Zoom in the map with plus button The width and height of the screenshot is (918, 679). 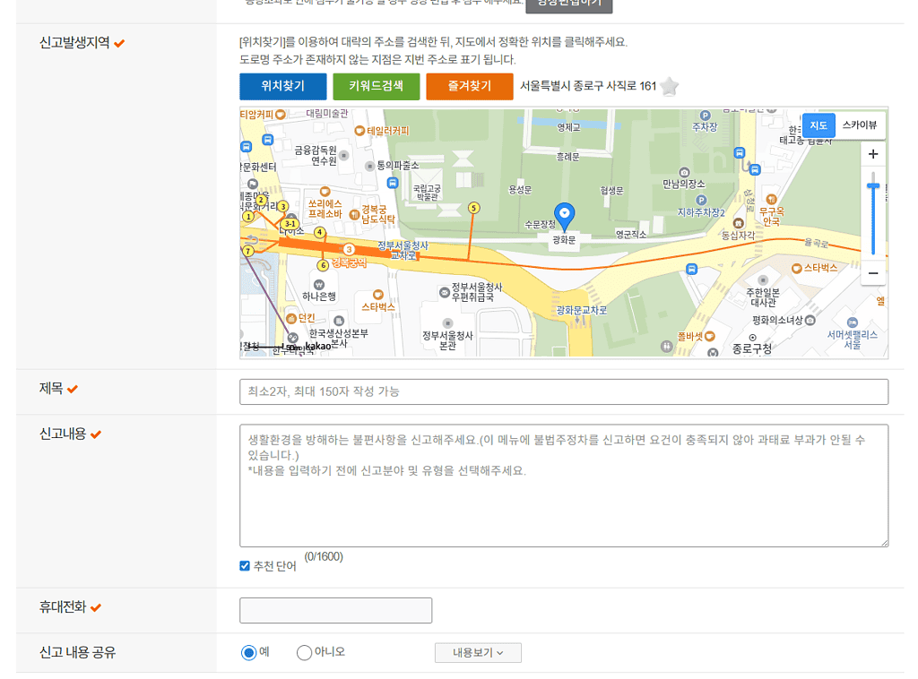(x=873, y=154)
